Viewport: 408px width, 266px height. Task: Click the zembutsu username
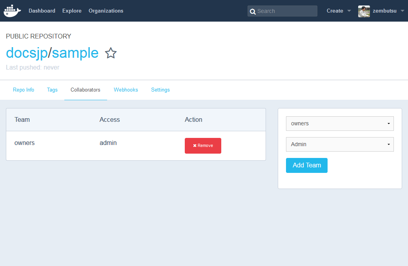(x=384, y=11)
